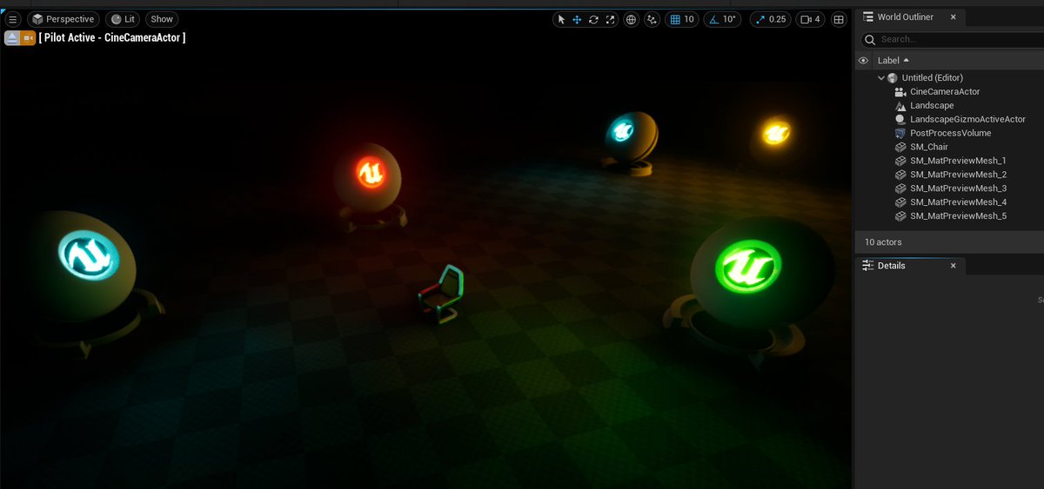1044x489 pixels.
Task: Open grid snap size value 10
Action: (x=689, y=19)
